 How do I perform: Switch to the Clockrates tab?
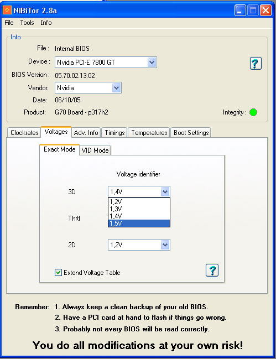(x=24, y=133)
